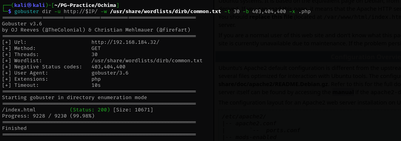This screenshot has height=141, width=401.
Task: Click the gobuster command name in prompt
Action: (x=26, y=12)
